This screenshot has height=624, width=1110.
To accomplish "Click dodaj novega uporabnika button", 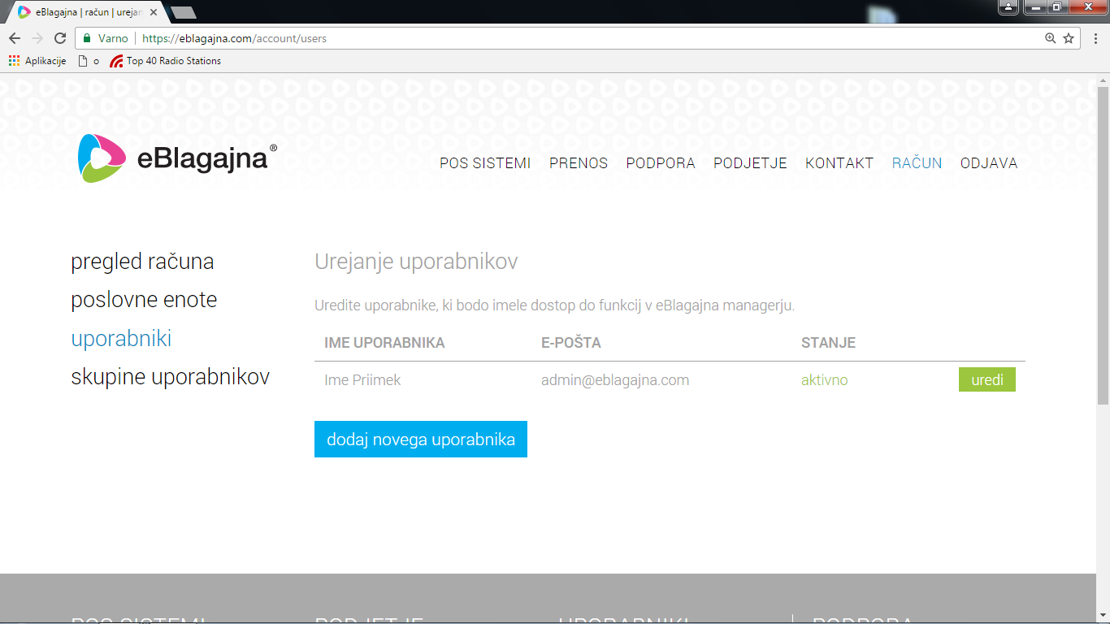I will pyautogui.click(x=421, y=440).
